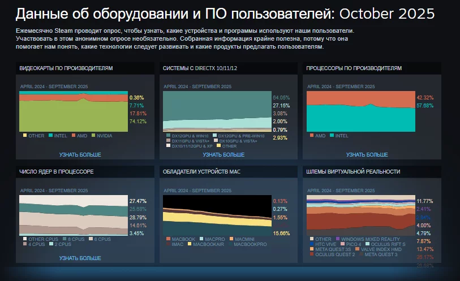The height and width of the screenshot is (281, 460).
Task: Click the DX12GPU & PRE-WIN10 legend swatch
Action: pyautogui.click(x=214, y=136)
